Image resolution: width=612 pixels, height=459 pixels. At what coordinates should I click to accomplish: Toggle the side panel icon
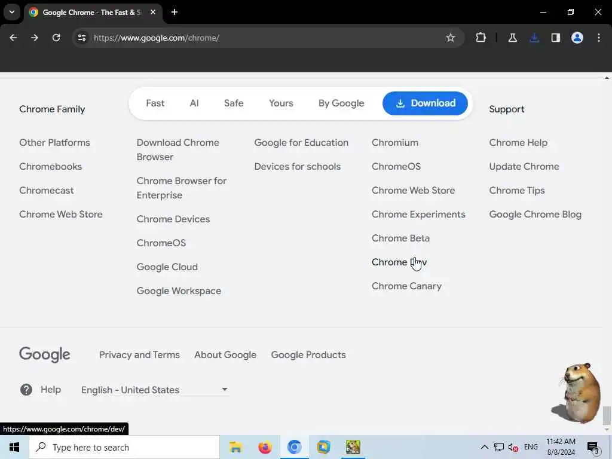556,38
